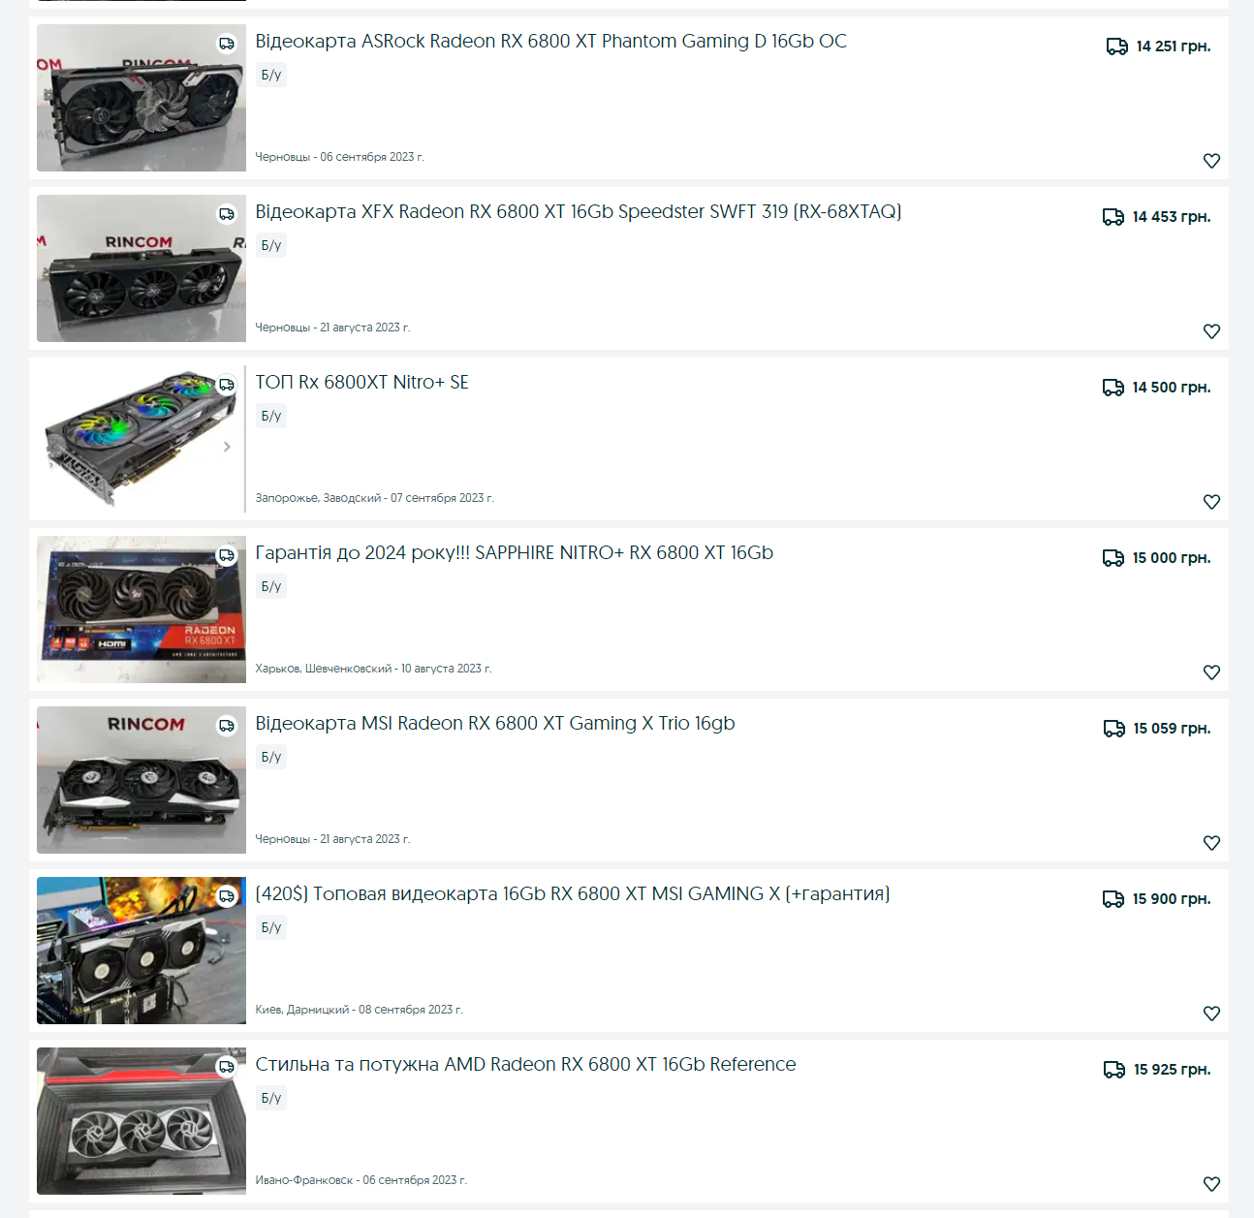Click delivery truck icon next to 15 059 грн.
This screenshot has height=1218, width=1254.
pos(1114,729)
